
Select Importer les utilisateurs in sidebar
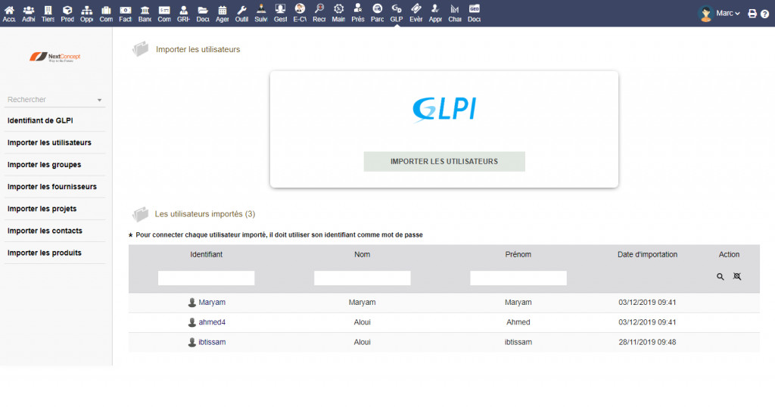click(x=49, y=143)
